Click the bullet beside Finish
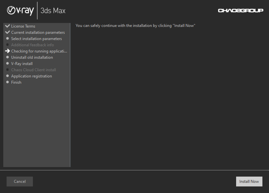Screen dimensions: 269x193 [x=7, y=82]
